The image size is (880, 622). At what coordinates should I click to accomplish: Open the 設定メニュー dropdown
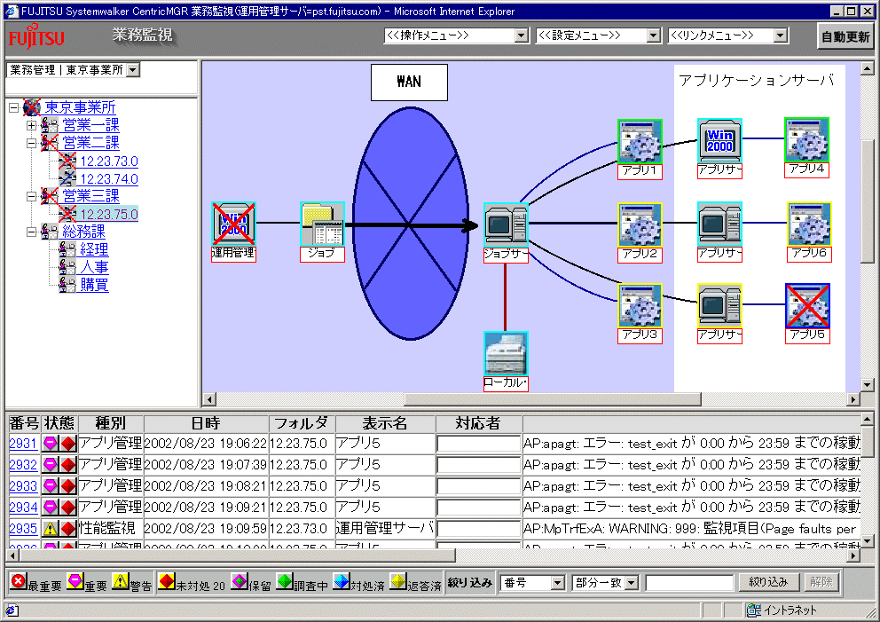[x=598, y=35]
